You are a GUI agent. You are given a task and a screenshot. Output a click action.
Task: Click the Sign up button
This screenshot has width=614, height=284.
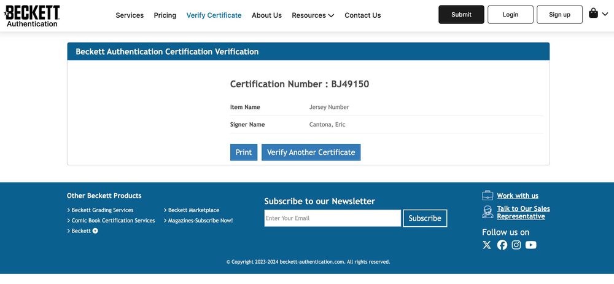point(559,15)
